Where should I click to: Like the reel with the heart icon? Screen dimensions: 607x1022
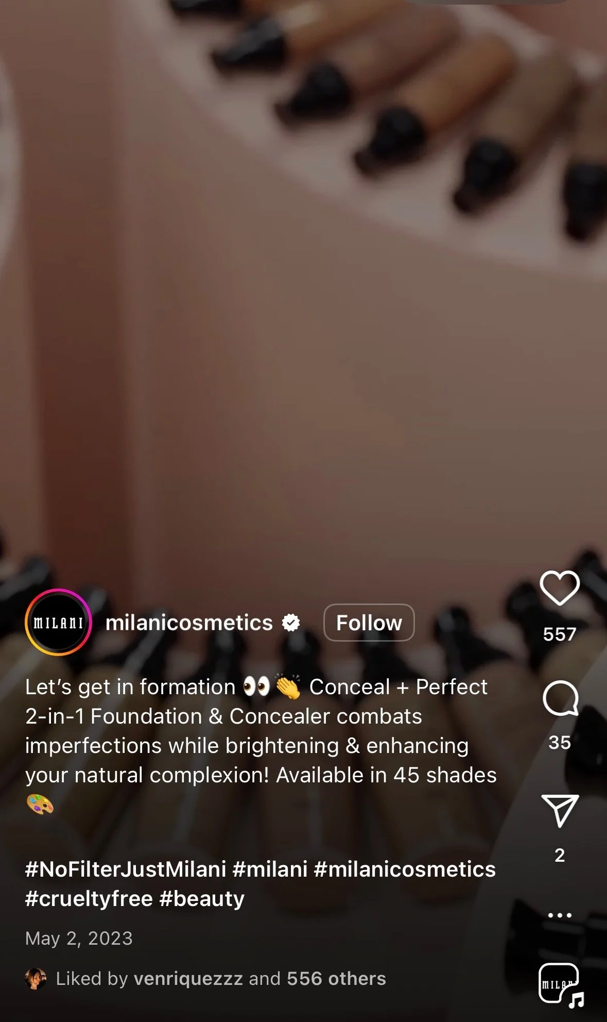tap(560, 588)
